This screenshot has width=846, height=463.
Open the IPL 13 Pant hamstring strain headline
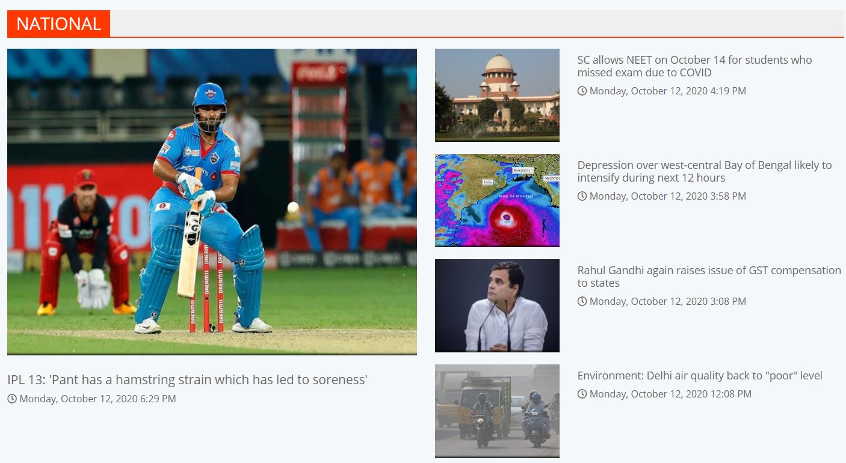(x=187, y=380)
